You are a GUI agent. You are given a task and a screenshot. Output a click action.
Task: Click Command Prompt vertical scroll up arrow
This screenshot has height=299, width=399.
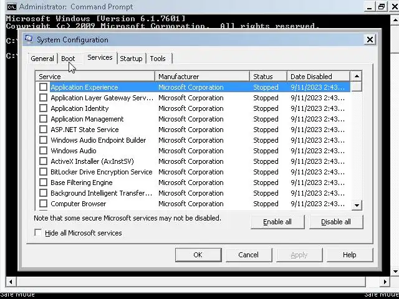click(395, 20)
